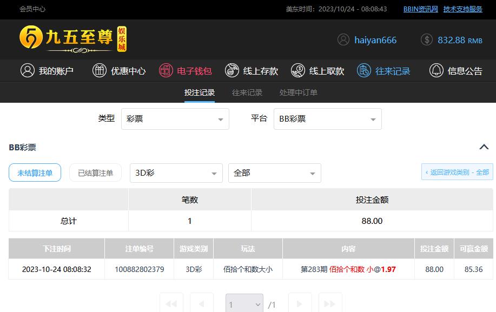The image size is (496, 312).
Task: Click the 会员中心 text
Action: pyautogui.click(x=32, y=9)
